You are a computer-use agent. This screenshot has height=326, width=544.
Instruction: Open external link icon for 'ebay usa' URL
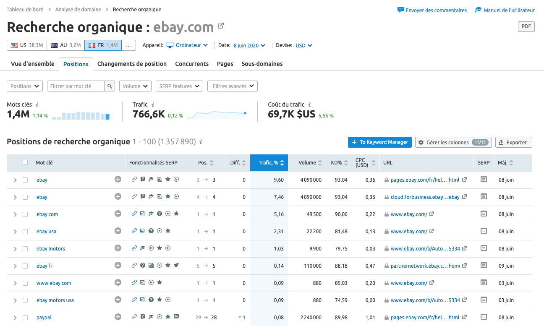432,231
